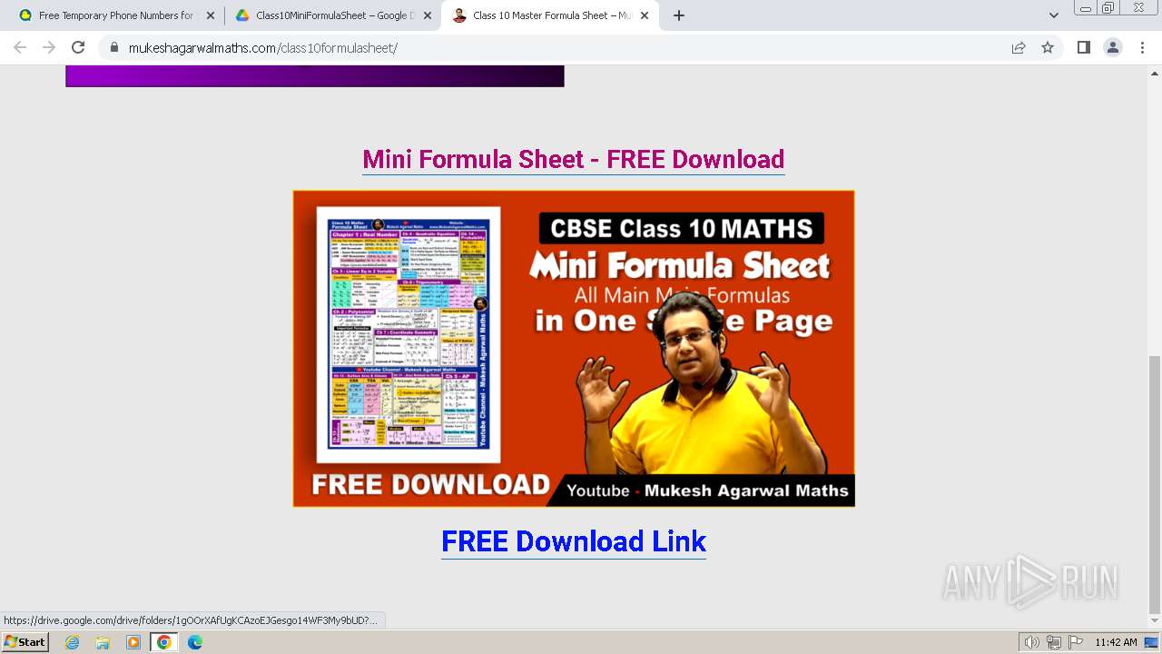Click the taskbar clock 11:42 AM
This screenshot has width=1162, height=654.
point(1116,642)
